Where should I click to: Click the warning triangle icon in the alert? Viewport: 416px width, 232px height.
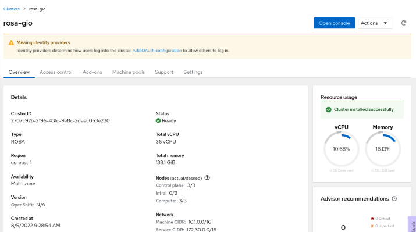11,42
